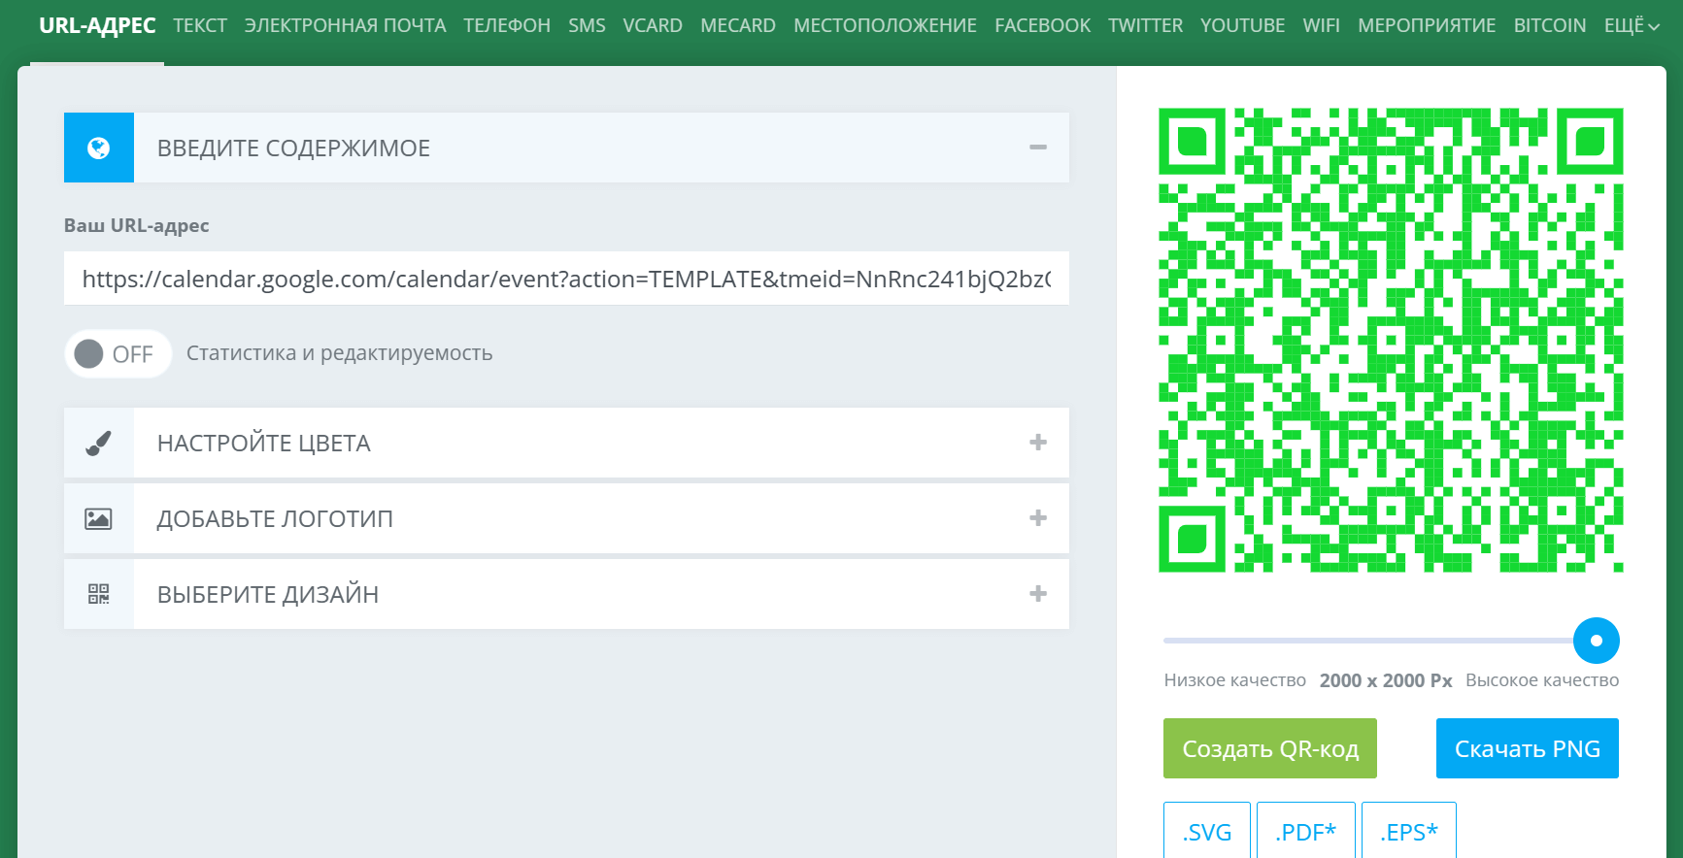
Task: Switch to the ТЕКСТ tab
Action: [200, 26]
